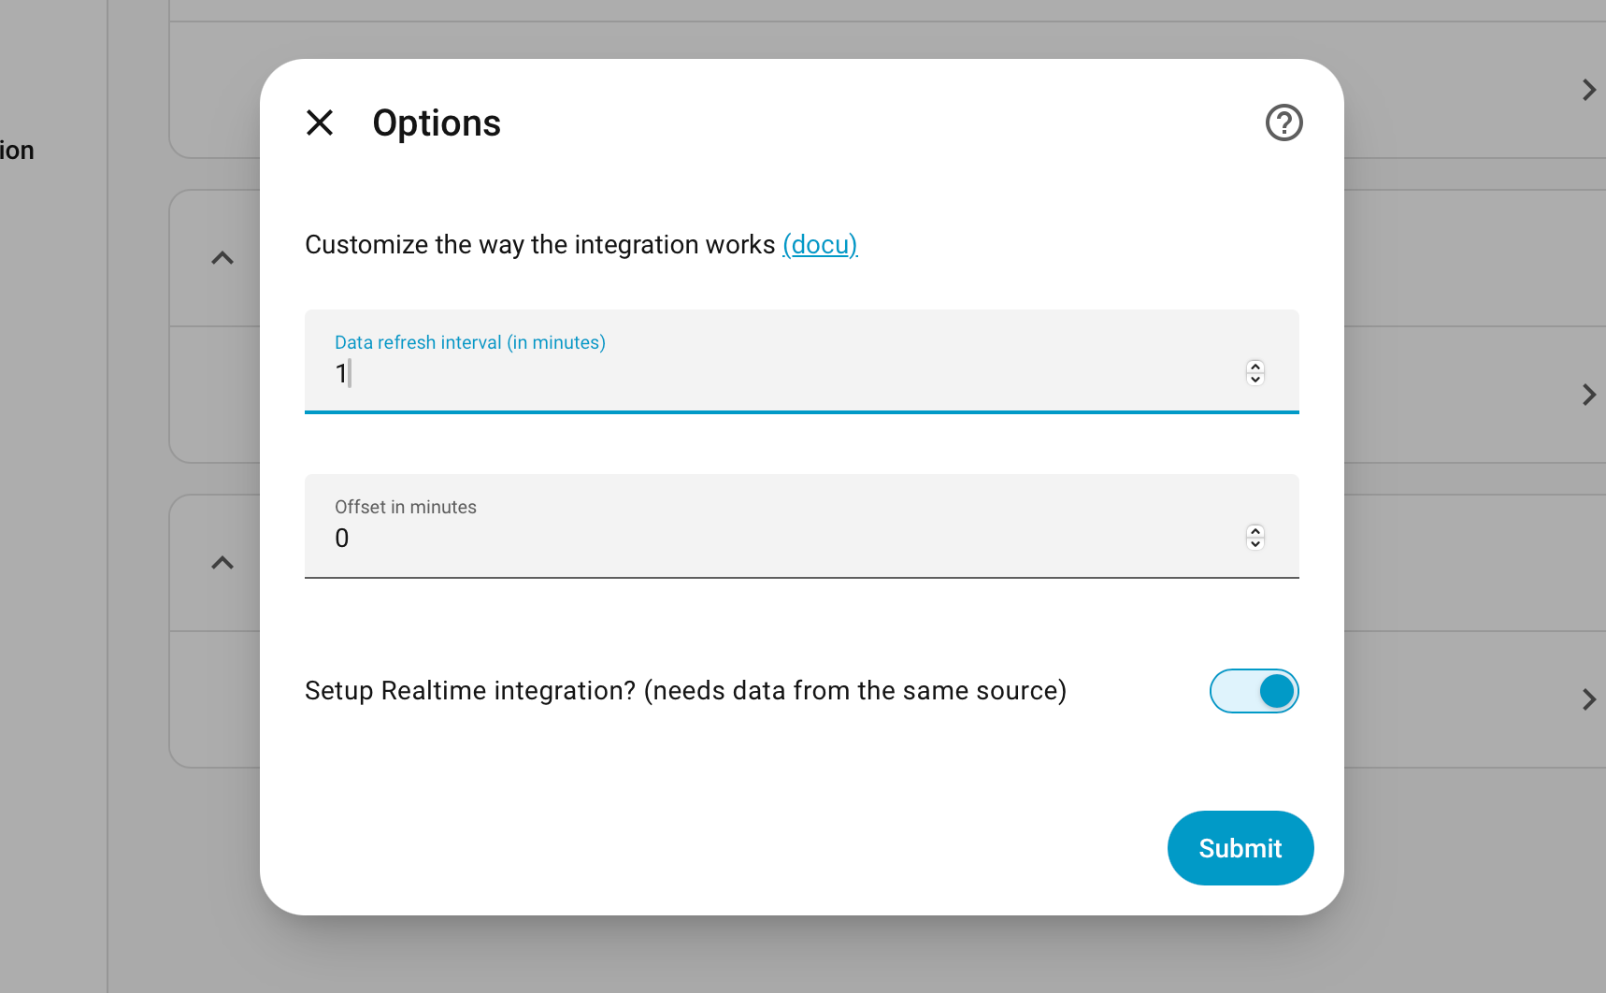Submit the options form
Screen dimensions: 1606x993
1240,848
